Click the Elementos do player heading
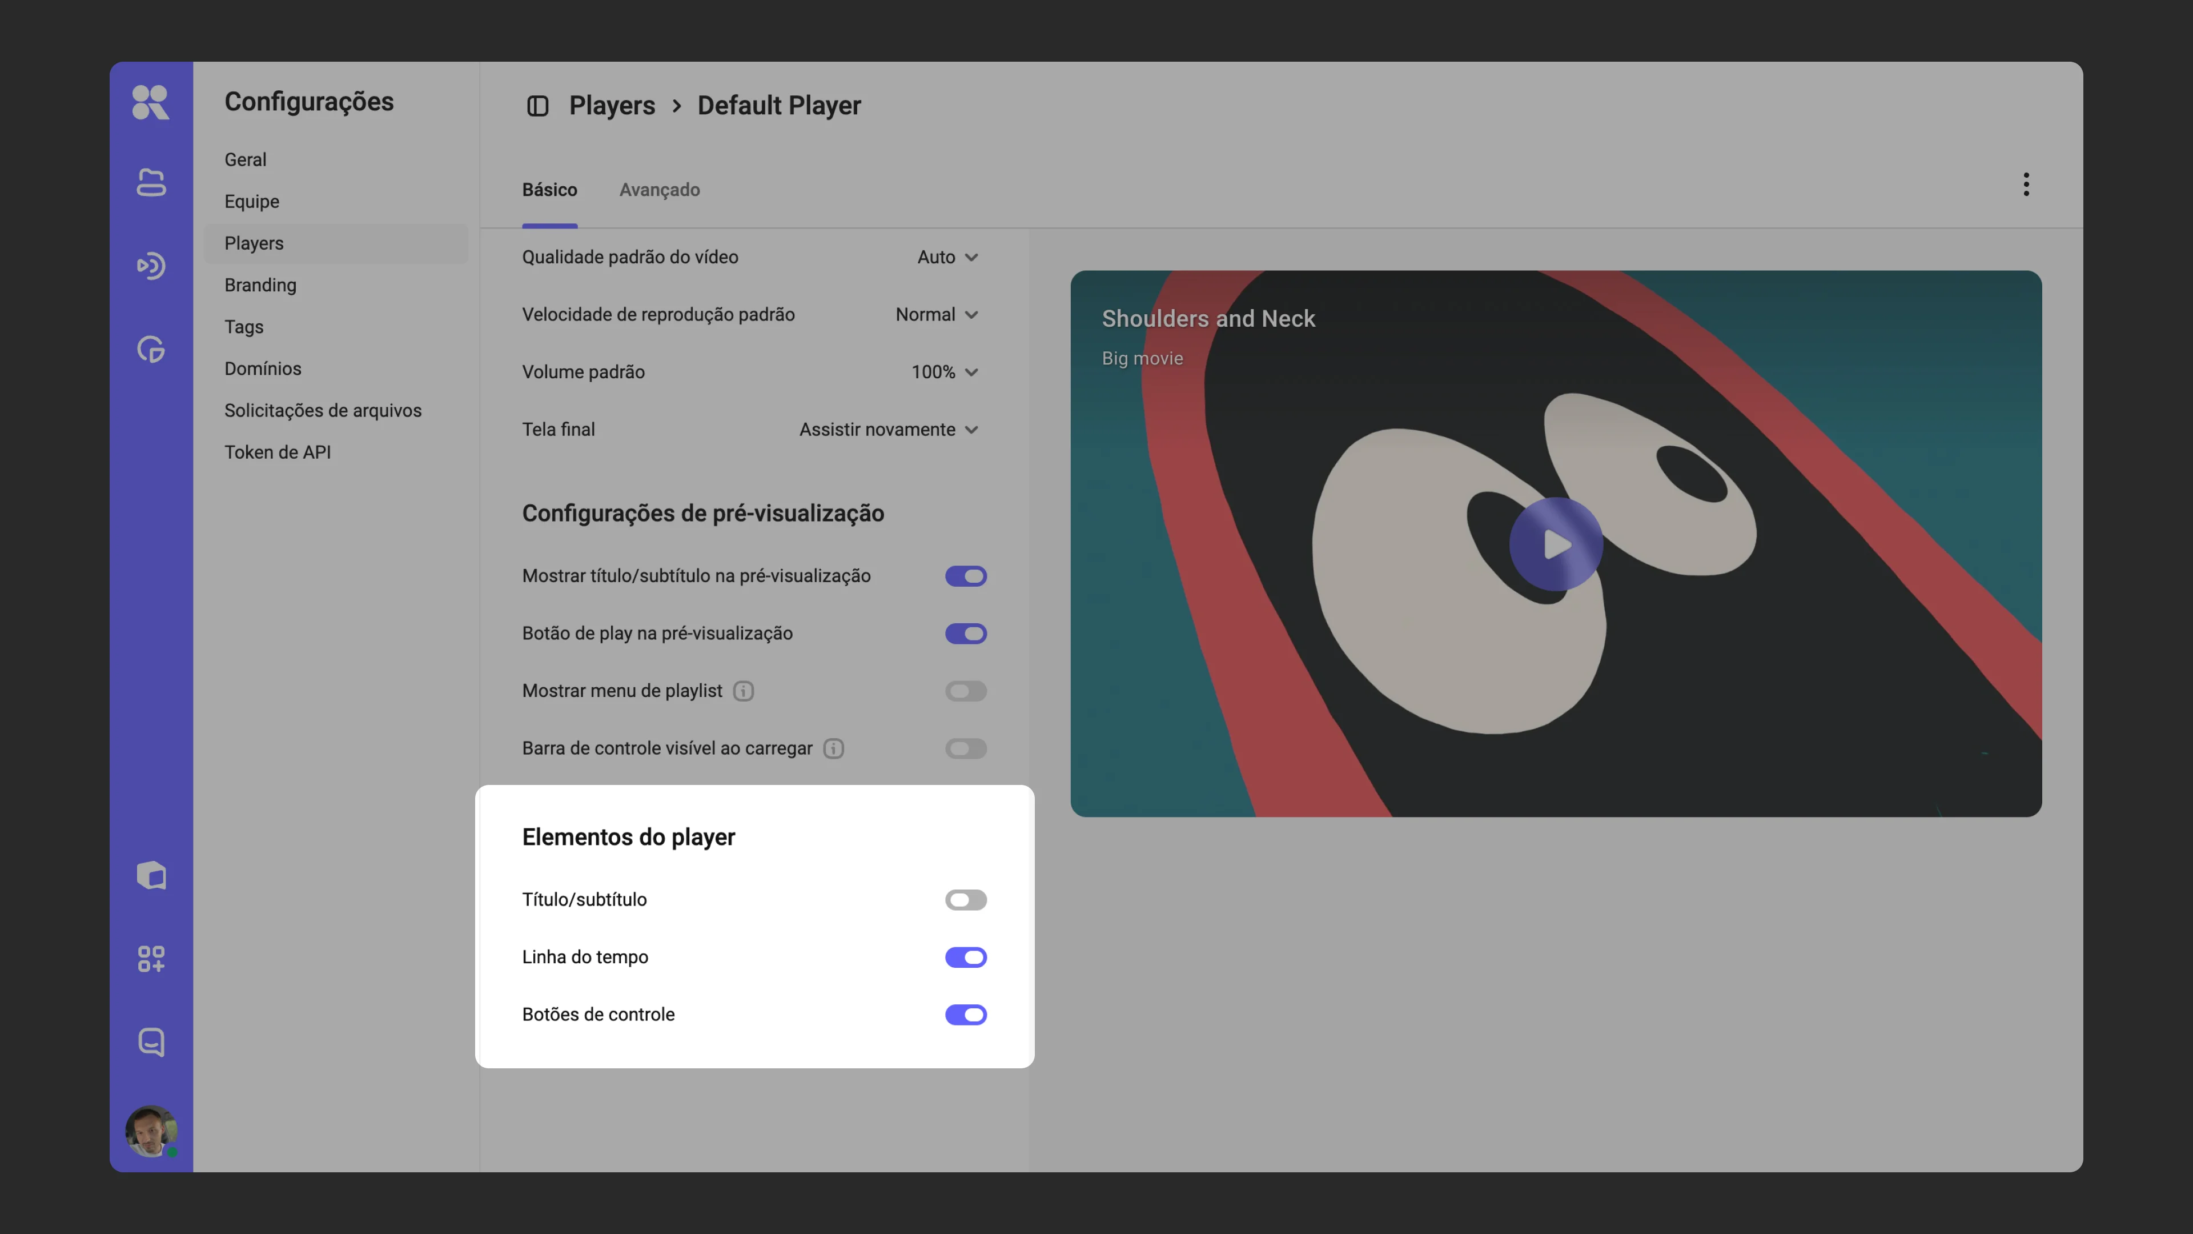 coord(628,837)
